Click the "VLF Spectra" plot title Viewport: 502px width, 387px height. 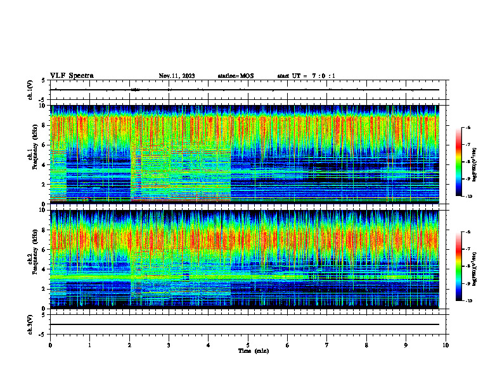(72, 76)
